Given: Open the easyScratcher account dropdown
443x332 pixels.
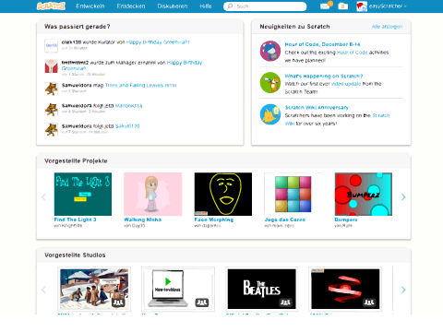Looking at the screenshot, I should point(388,6).
